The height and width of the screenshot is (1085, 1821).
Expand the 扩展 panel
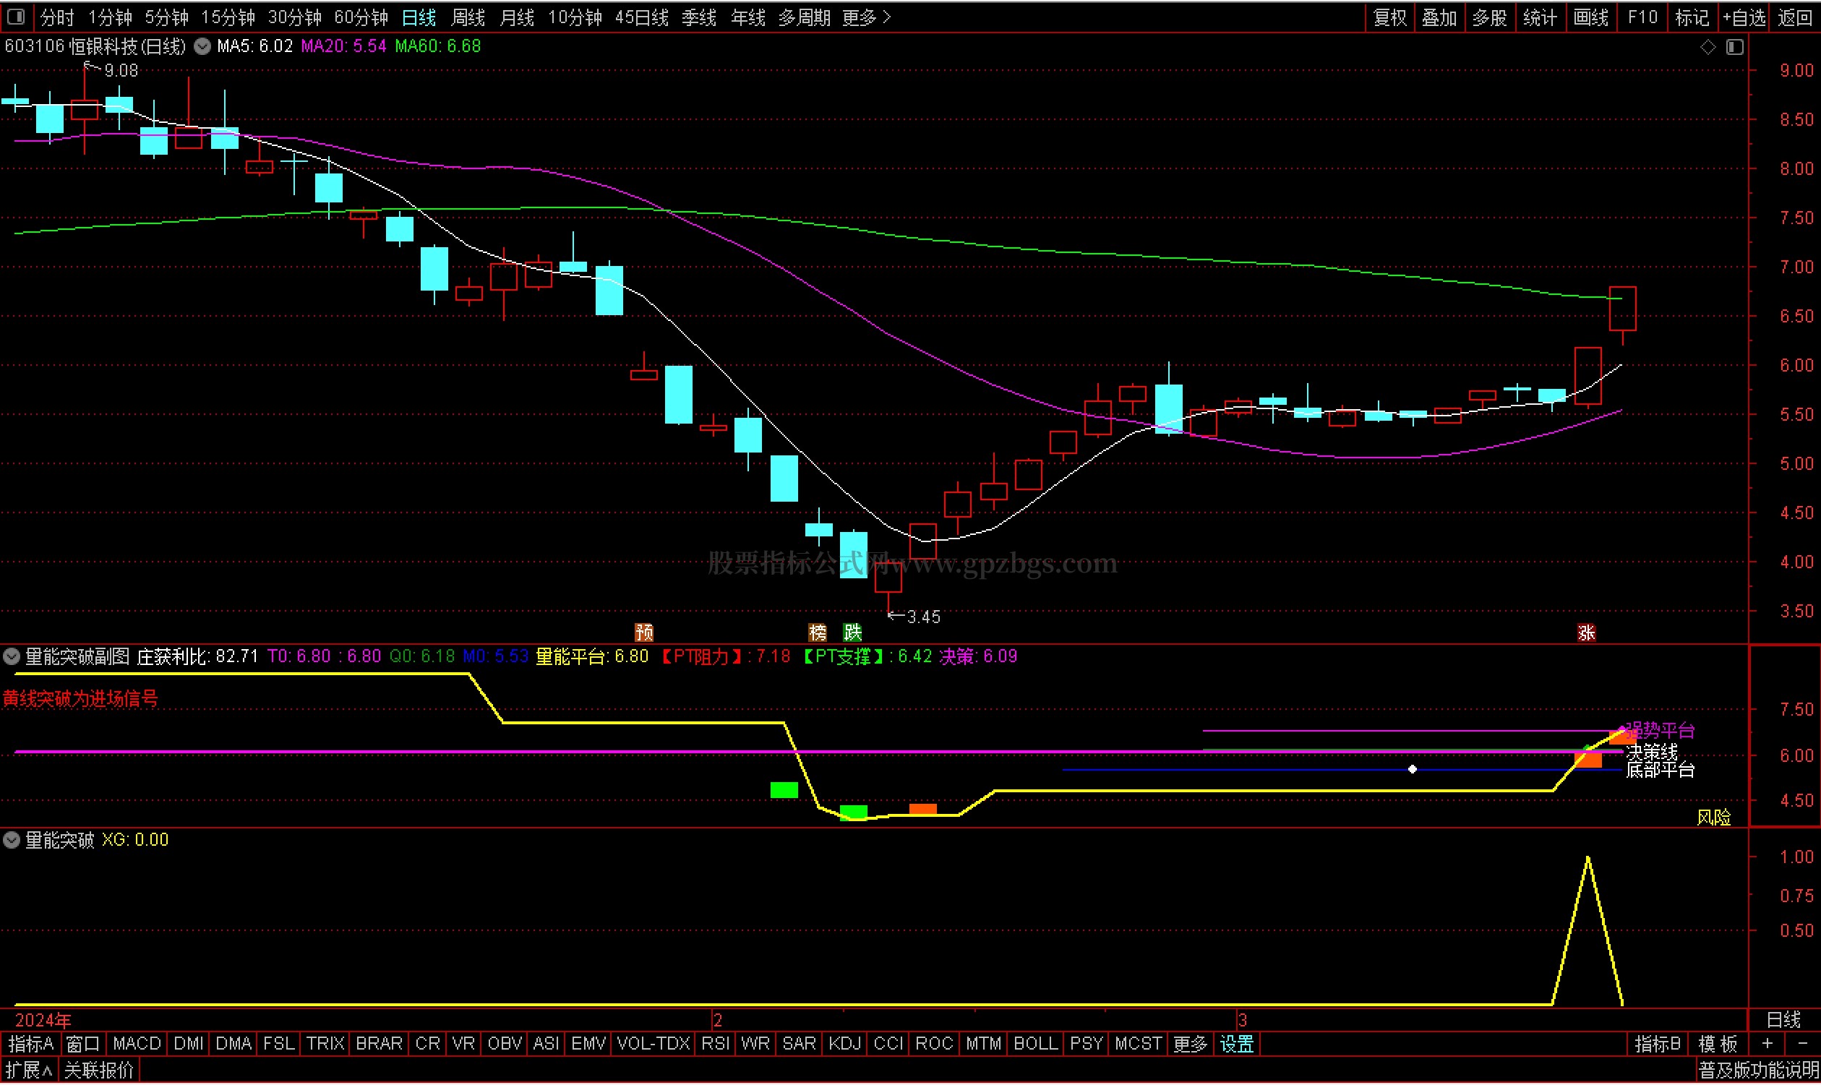point(29,1072)
